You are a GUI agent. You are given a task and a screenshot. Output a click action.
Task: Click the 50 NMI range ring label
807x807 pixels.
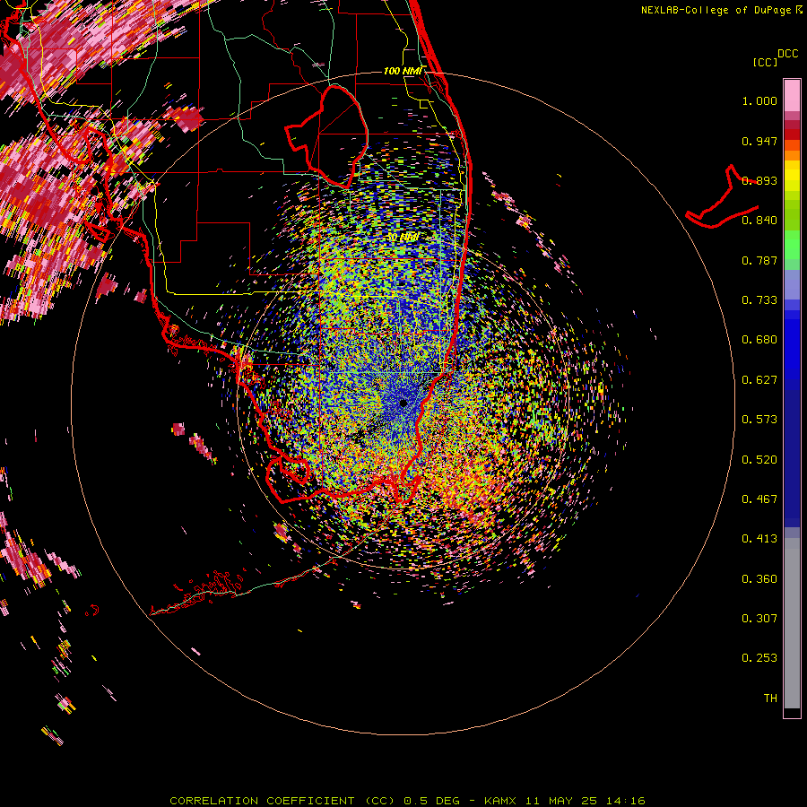403,238
